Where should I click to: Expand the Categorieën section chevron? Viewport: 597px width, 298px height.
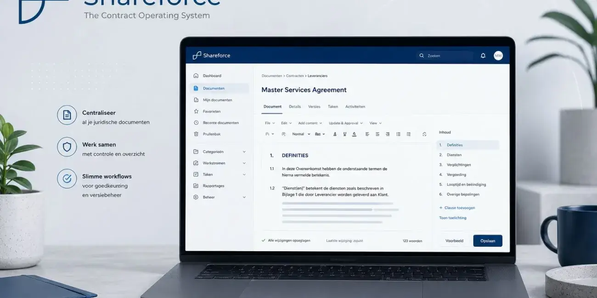click(244, 152)
